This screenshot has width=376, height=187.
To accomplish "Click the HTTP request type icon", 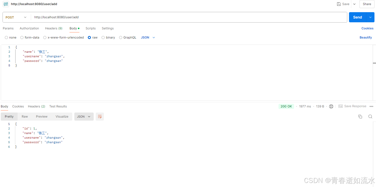I will (x=6, y=4).
